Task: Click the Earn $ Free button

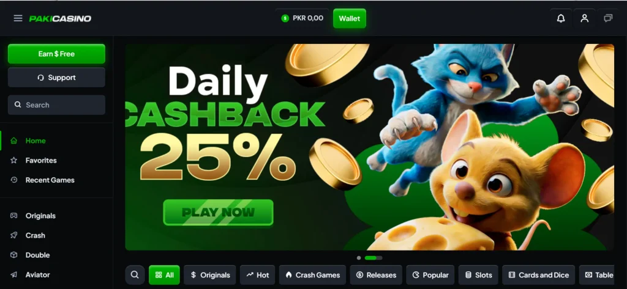Action: 56,54
